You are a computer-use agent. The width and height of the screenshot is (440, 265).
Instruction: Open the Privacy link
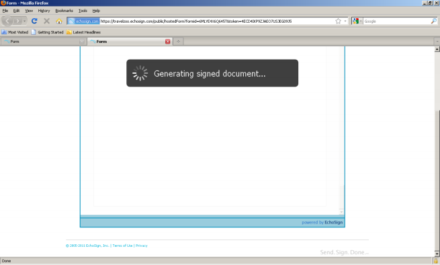(x=142, y=246)
